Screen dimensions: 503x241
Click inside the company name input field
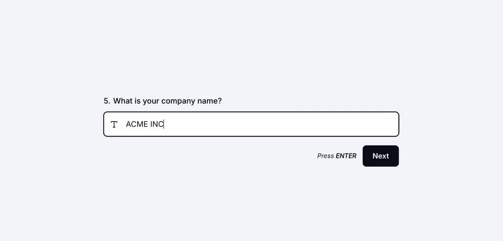[235, 124]
